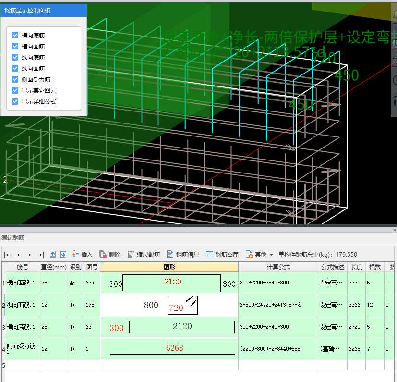Image resolution: width=397 pixels, height=382 pixels.
Task: Open the 钢筋图库 rebar shape library
Action: click(x=222, y=254)
